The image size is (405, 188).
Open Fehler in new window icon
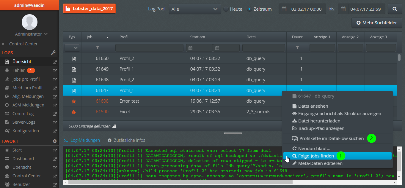tap(55, 71)
